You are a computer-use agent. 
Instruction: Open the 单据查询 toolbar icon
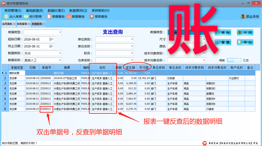click(x=49, y=16)
